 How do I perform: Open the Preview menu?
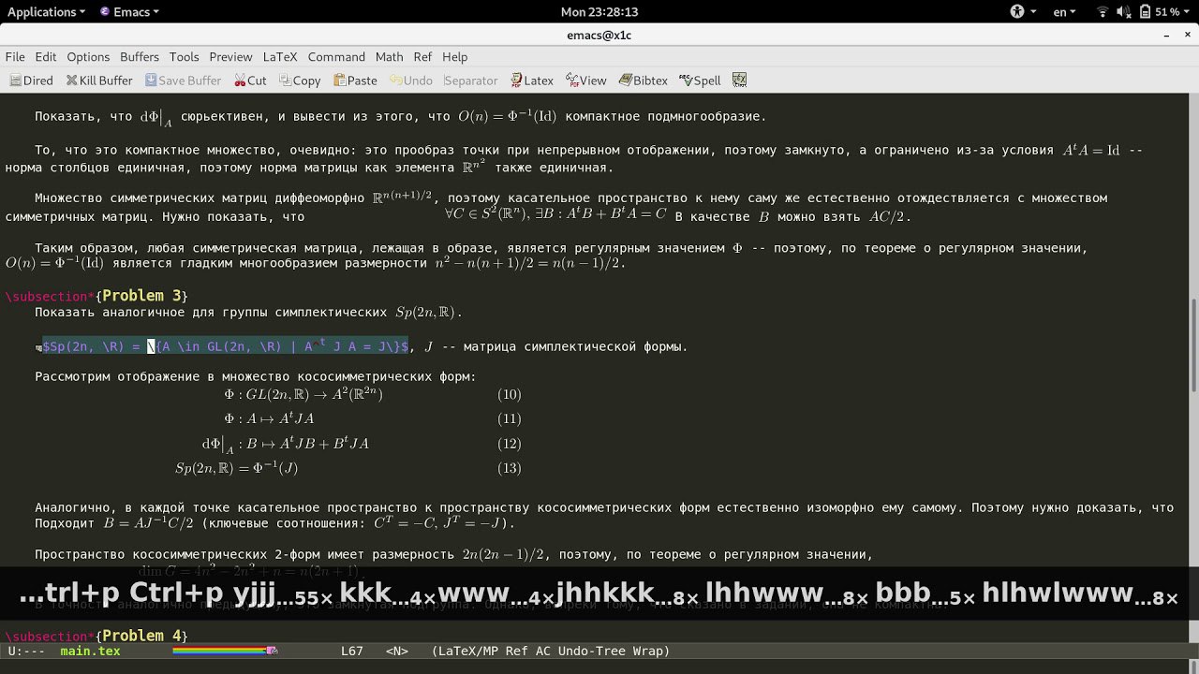pos(231,57)
